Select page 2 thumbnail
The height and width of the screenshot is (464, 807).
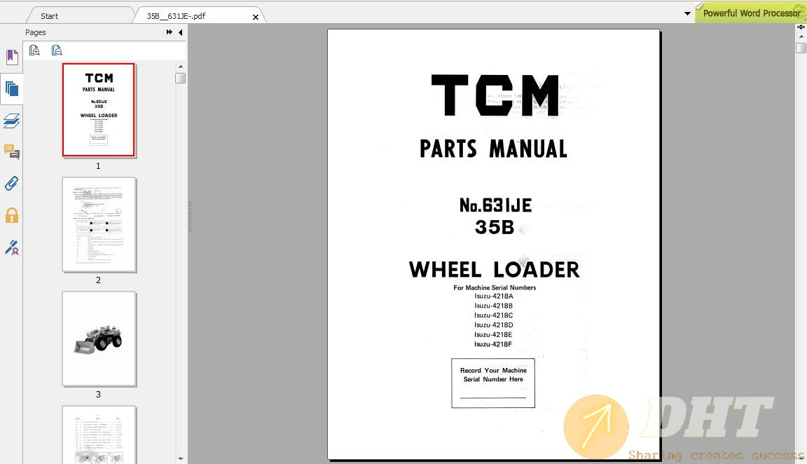[x=99, y=224]
